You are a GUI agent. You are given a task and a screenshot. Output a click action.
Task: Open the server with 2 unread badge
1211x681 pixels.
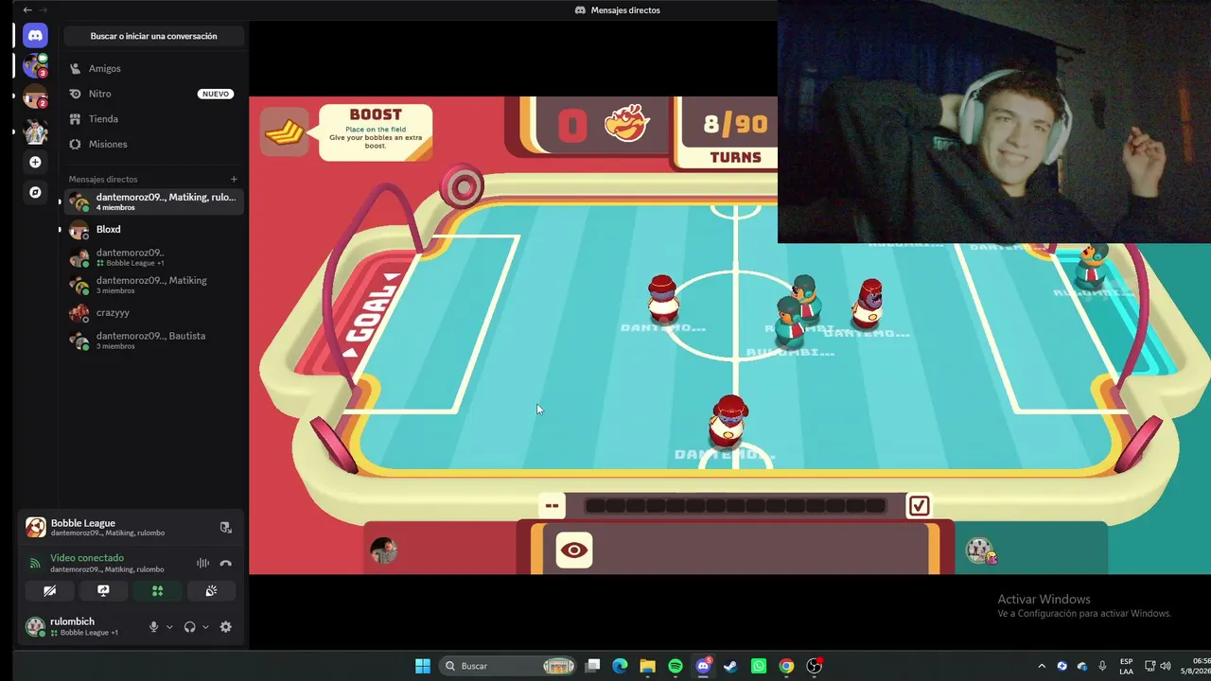[35, 96]
